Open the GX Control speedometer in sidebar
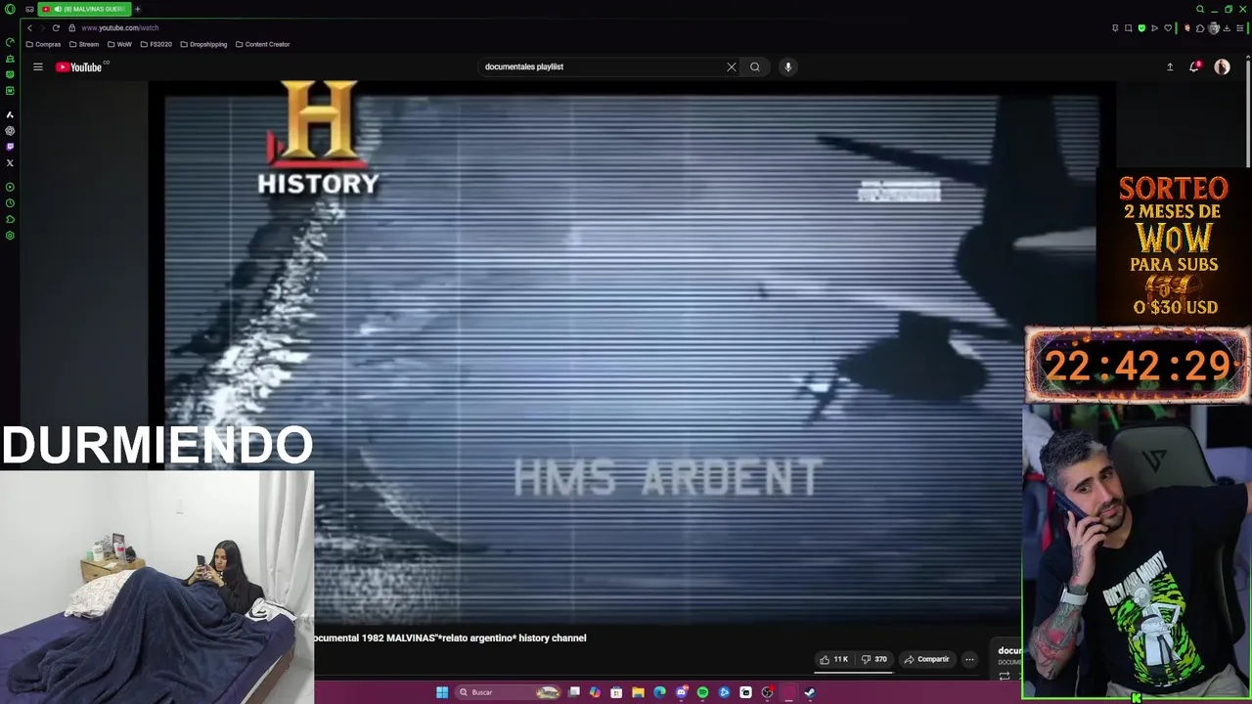The image size is (1252, 704). coord(10,42)
